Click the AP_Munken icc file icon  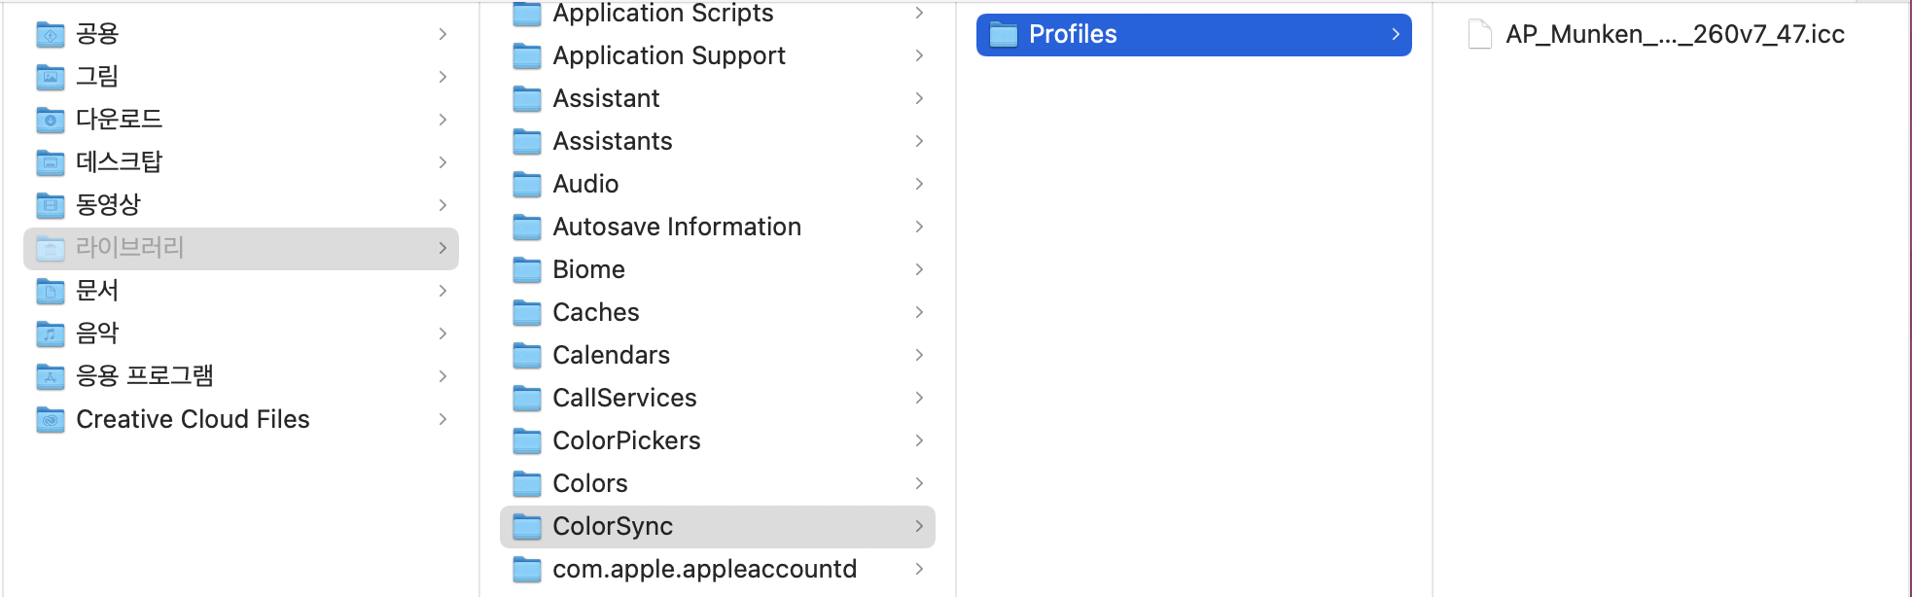[x=1479, y=35]
